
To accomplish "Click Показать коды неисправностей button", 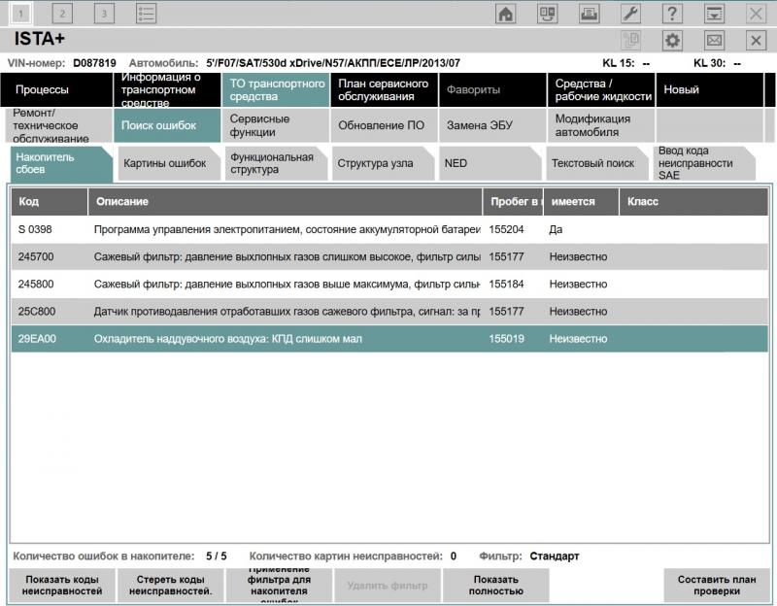I will pos(62,586).
